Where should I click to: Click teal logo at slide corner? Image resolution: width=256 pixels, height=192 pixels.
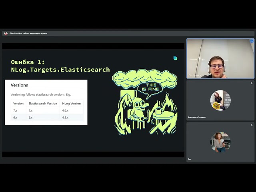click(x=175, y=58)
